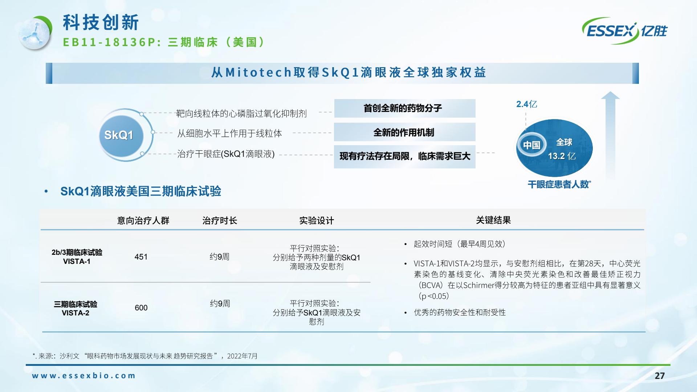Click the page number 27
Screen dimensions: 697x392
coord(660,376)
